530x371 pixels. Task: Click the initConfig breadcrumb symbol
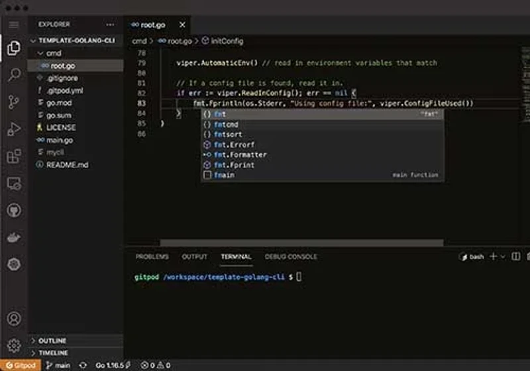[x=223, y=41]
